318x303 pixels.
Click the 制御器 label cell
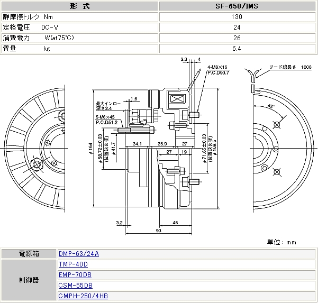(x=28, y=280)
